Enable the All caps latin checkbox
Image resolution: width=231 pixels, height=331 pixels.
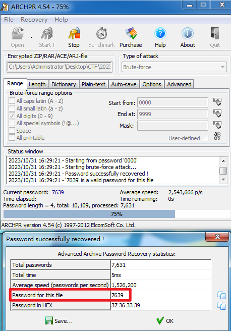pyautogui.click(x=12, y=101)
